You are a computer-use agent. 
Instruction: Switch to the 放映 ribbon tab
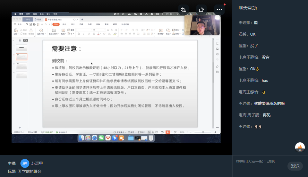(98, 24)
